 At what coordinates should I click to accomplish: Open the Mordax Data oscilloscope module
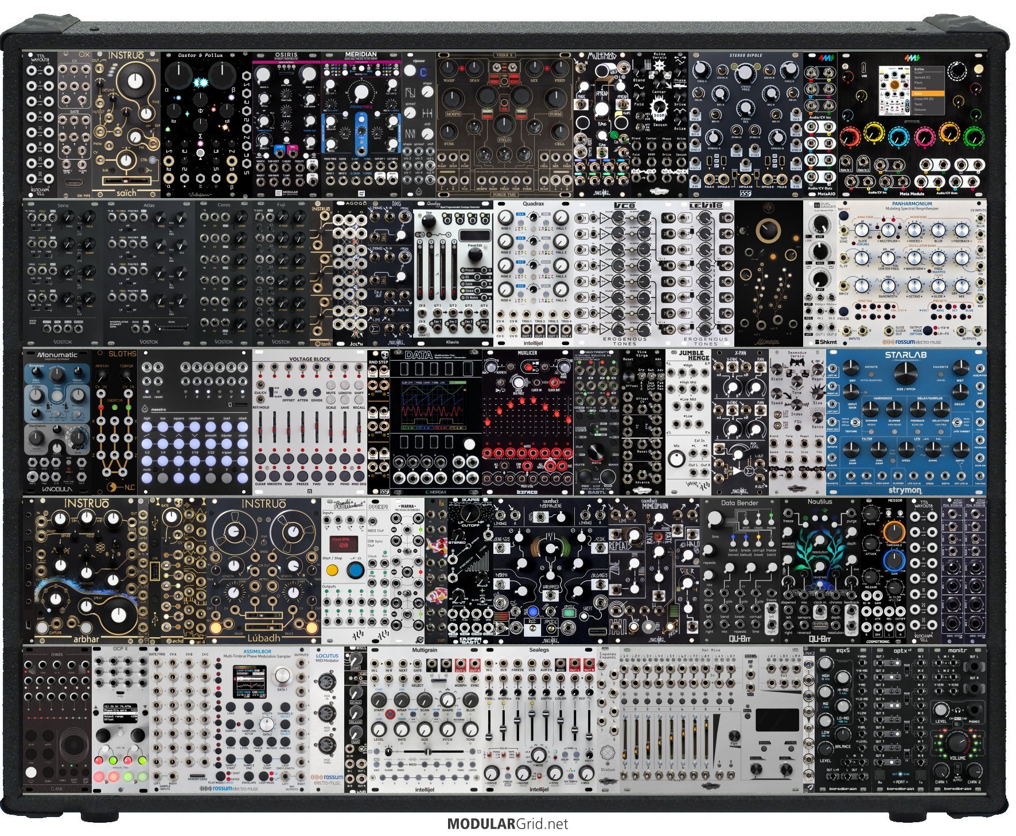[x=436, y=422]
